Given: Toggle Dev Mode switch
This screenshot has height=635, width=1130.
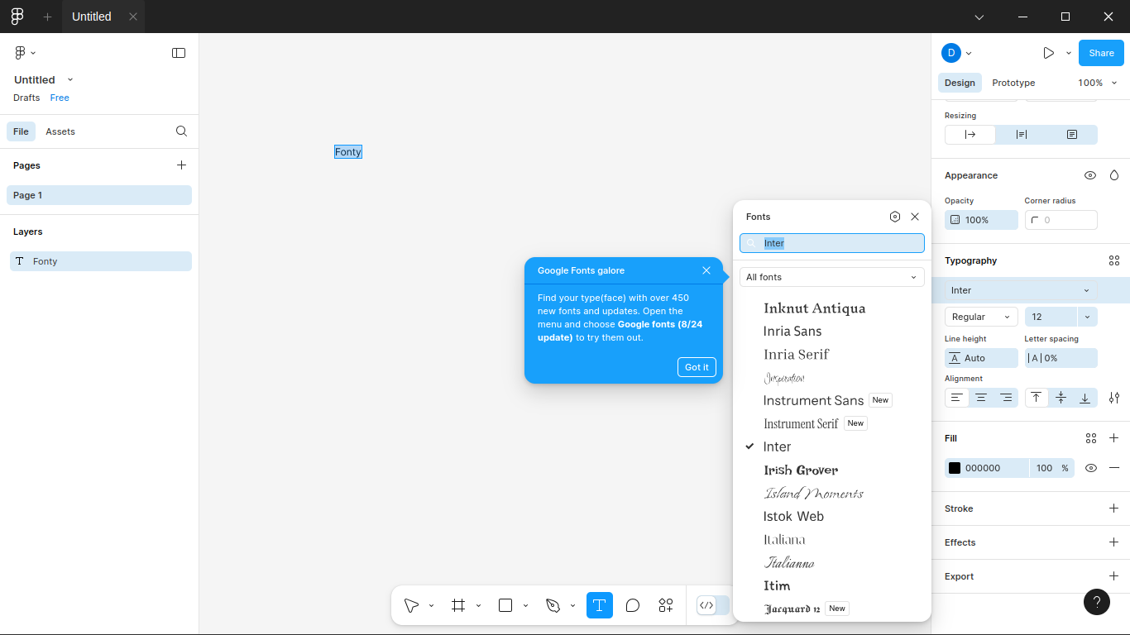Looking at the screenshot, I should (713, 605).
